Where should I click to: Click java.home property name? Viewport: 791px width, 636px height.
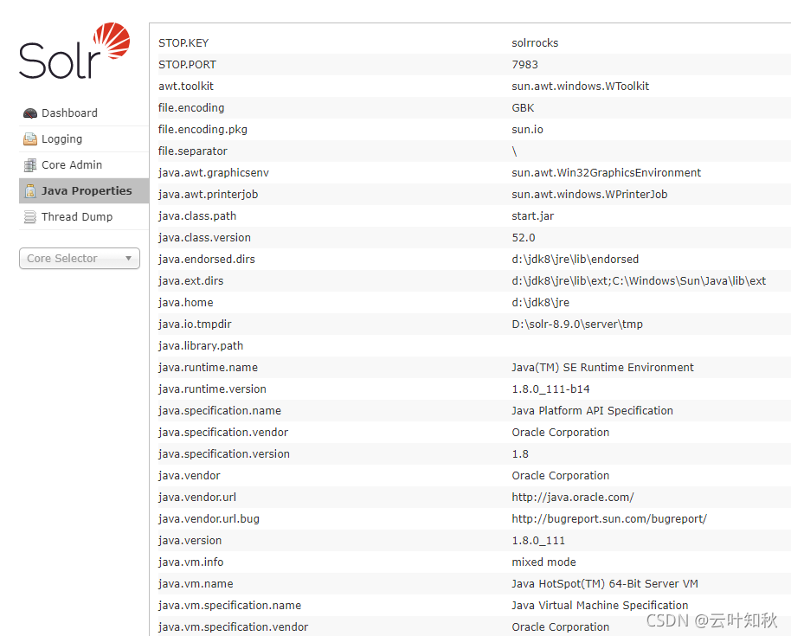(x=186, y=303)
